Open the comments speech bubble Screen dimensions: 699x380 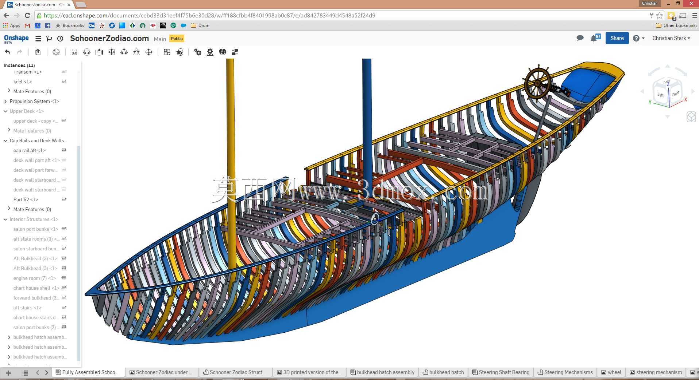point(580,38)
